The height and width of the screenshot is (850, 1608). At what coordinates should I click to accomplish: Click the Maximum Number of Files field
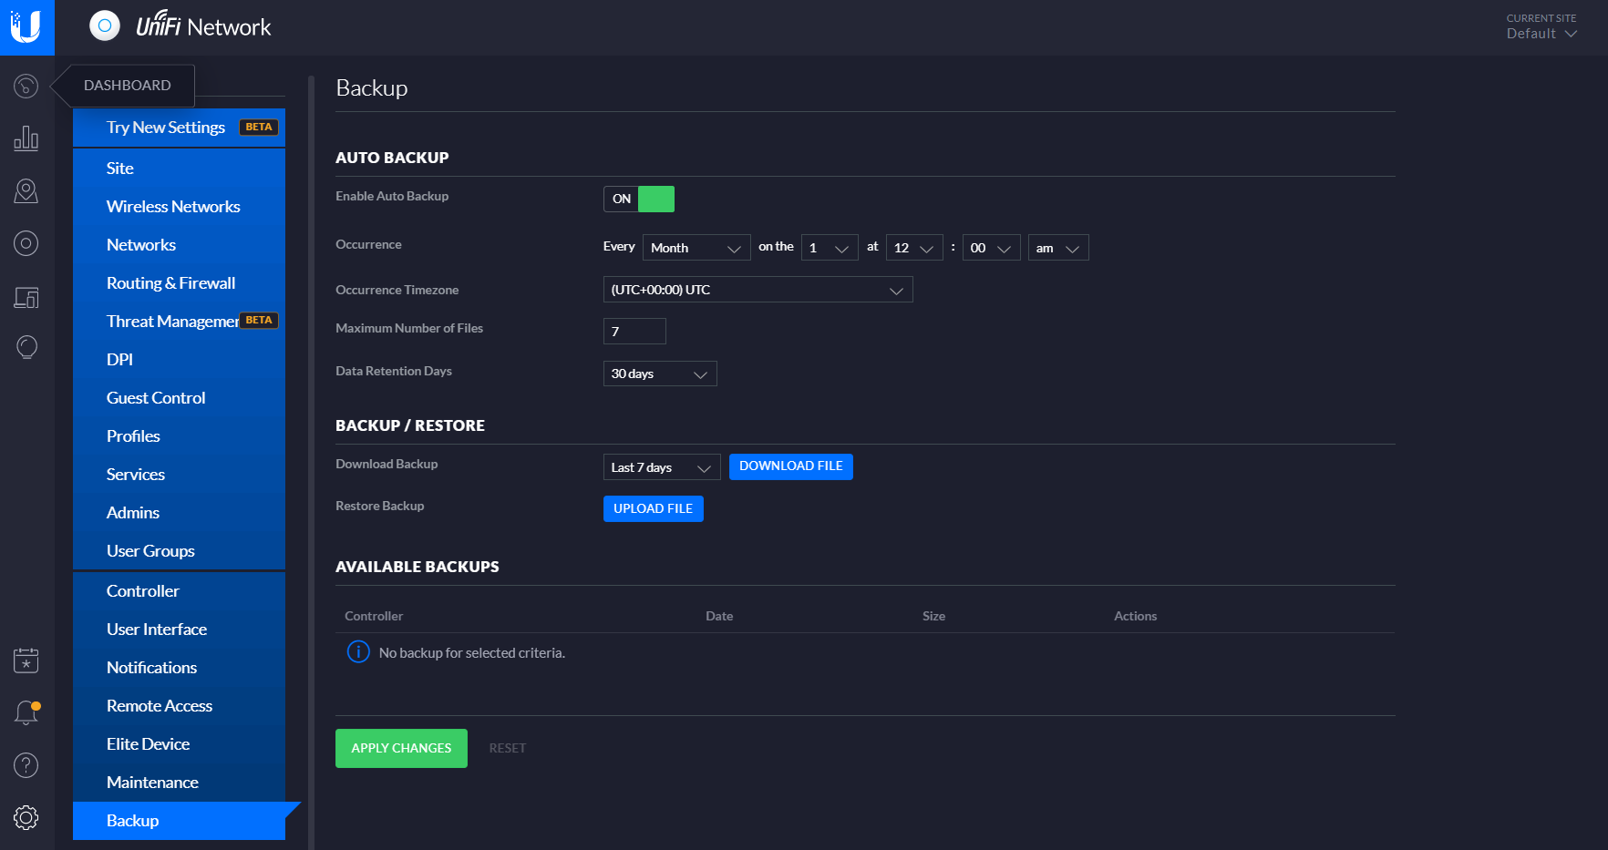[634, 332]
